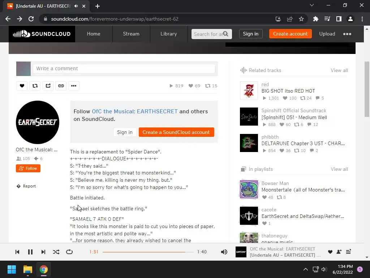370x278 pixels.
Task: Click Sign in in the header
Action: (251, 34)
